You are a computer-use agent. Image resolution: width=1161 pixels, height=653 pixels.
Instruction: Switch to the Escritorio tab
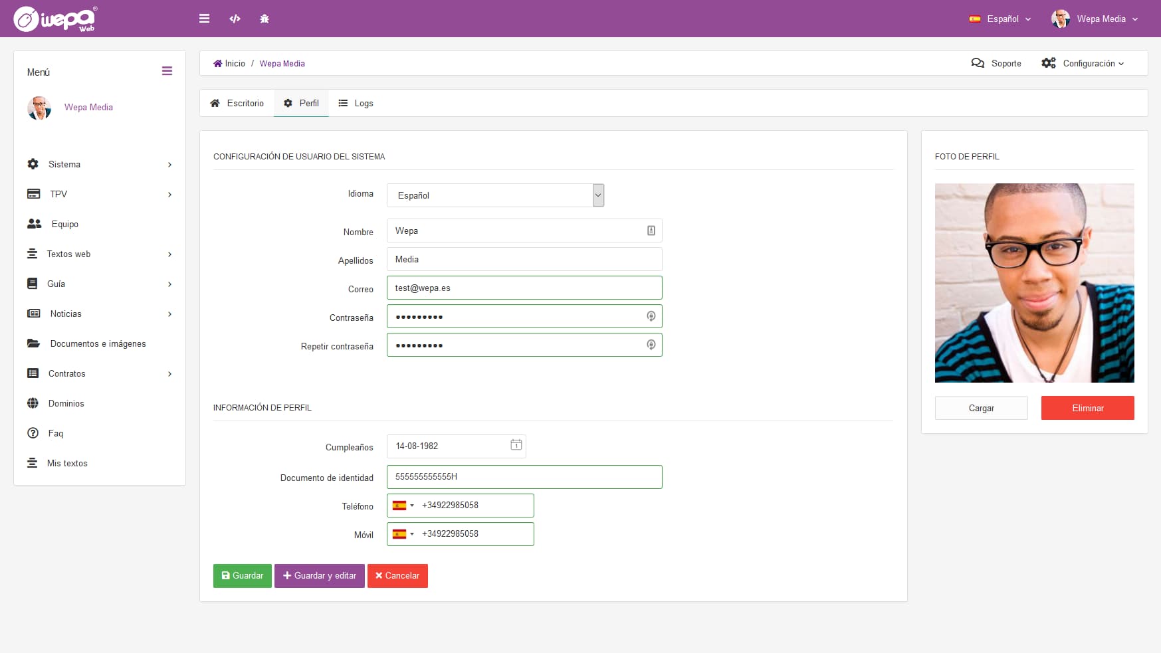pyautogui.click(x=237, y=103)
